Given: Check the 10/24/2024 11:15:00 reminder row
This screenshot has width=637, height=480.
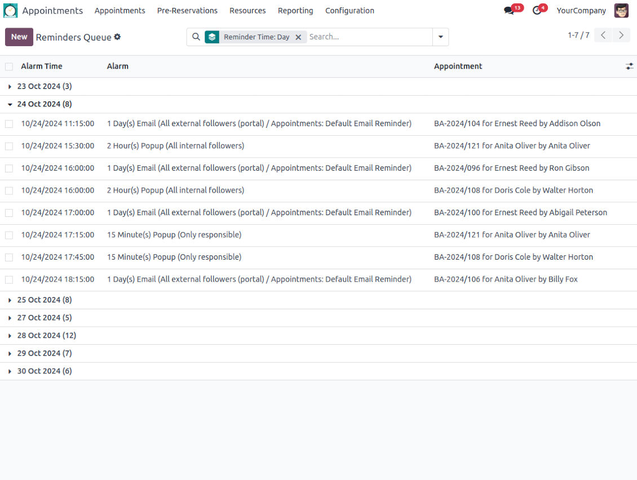Looking at the screenshot, I should coord(9,124).
